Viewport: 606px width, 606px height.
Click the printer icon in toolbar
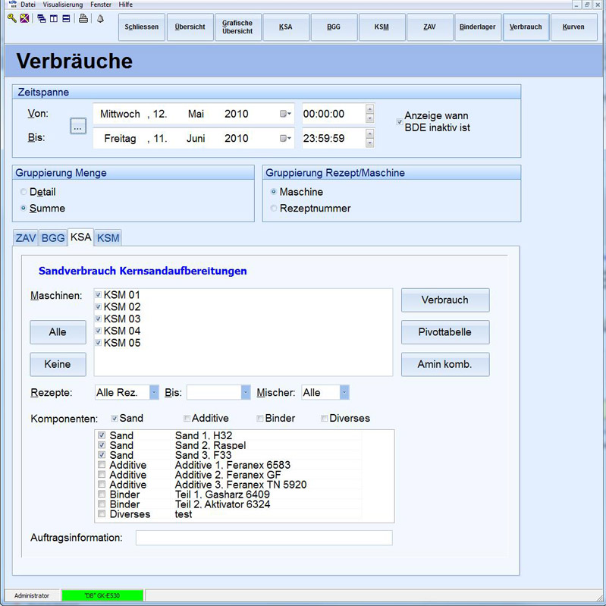click(x=83, y=18)
